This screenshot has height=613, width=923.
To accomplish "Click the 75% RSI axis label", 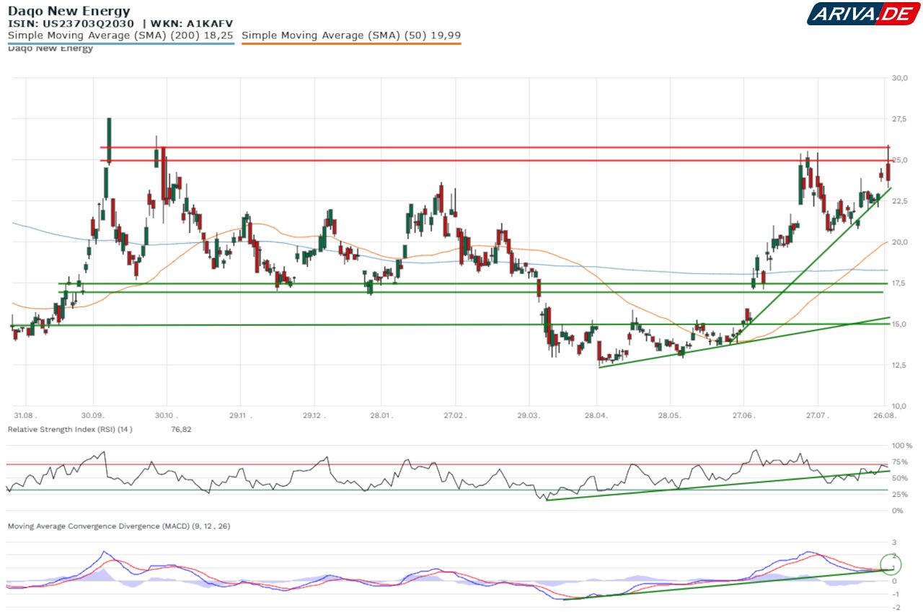I will tap(900, 462).
